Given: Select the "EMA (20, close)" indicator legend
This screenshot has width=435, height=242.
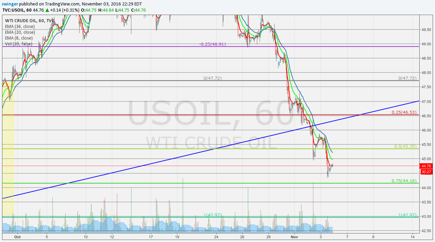Looking at the screenshot, I should 20,32.
